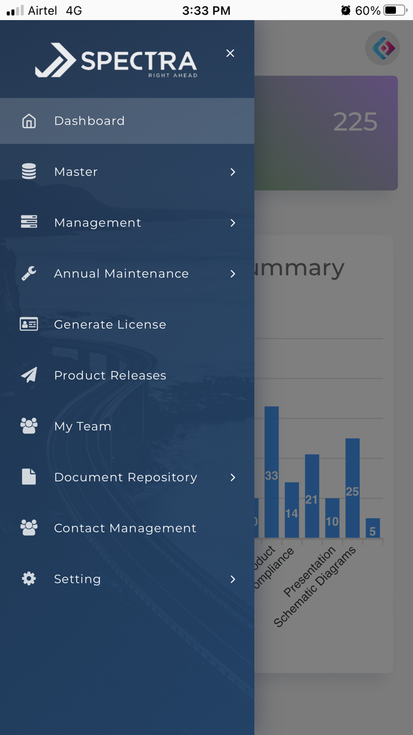413x735 pixels.
Task: Click the Annual Maintenance wrench icon
Action: tap(29, 273)
